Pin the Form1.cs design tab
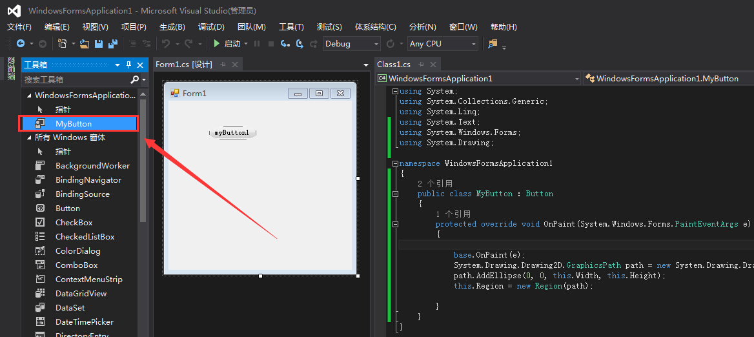The width and height of the screenshot is (754, 337). 223,65
